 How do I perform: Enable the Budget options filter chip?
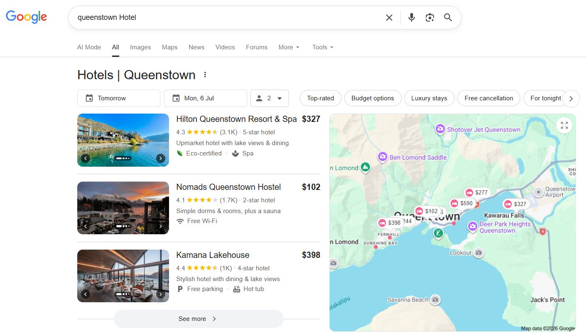373,98
